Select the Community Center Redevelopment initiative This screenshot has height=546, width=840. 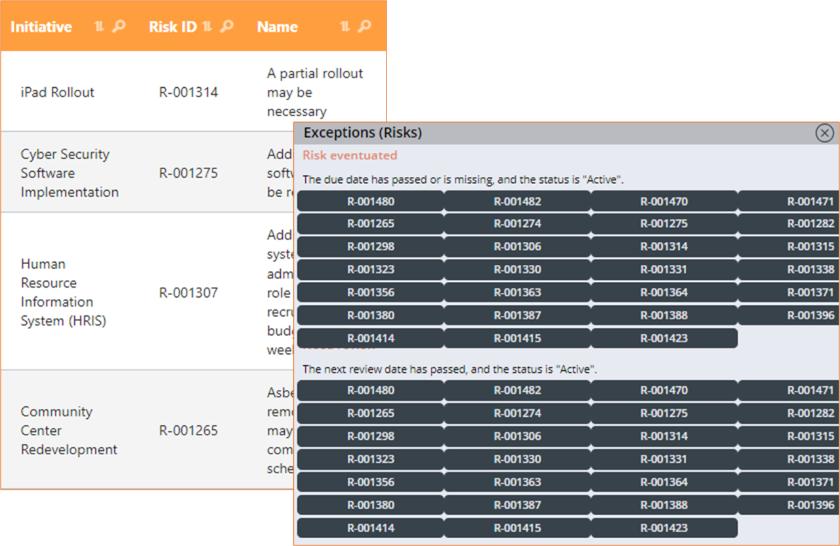tap(69, 431)
